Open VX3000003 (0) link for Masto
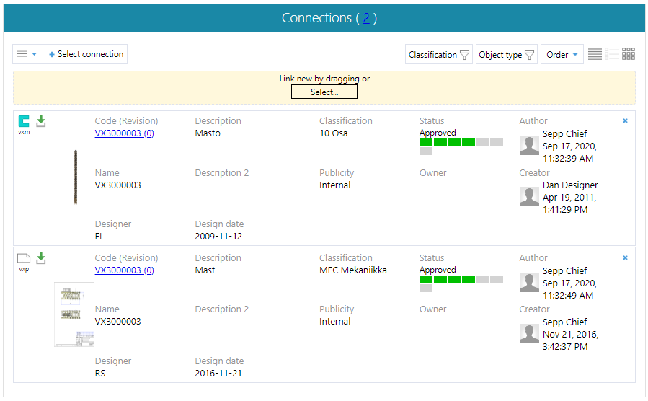The image size is (648, 401). click(124, 133)
